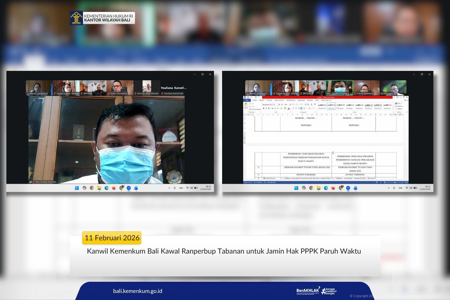Viewport: 450px width, 300px height.
Task: Open Zoom from the Windows taskbar
Action: pyautogui.click(x=348, y=188)
